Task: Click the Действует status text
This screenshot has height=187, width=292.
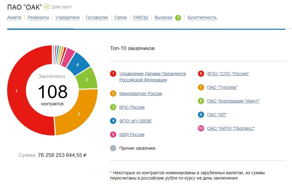Action: click(61, 7)
